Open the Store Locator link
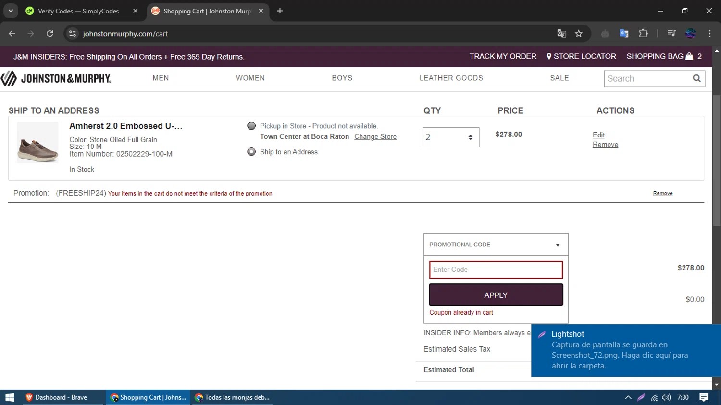The width and height of the screenshot is (721, 405). coord(581,56)
